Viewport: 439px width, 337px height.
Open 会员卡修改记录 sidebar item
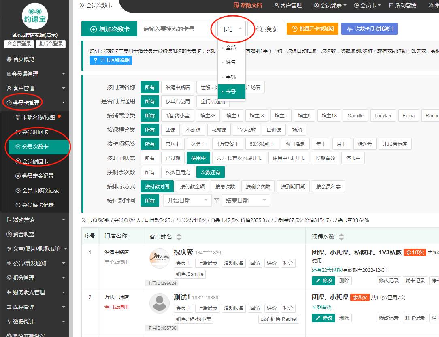[x=39, y=190]
